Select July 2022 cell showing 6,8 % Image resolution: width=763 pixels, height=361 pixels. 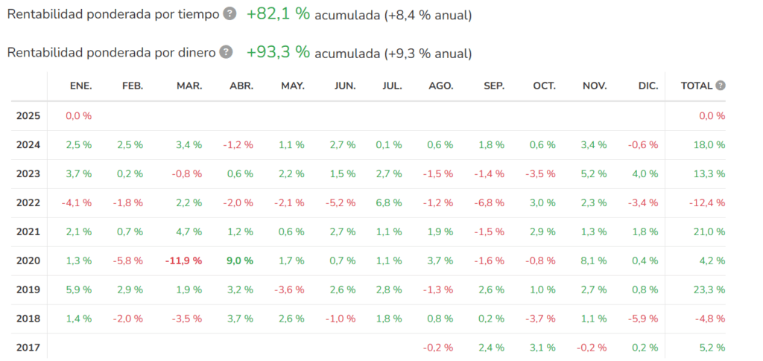[x=390, y=202]
